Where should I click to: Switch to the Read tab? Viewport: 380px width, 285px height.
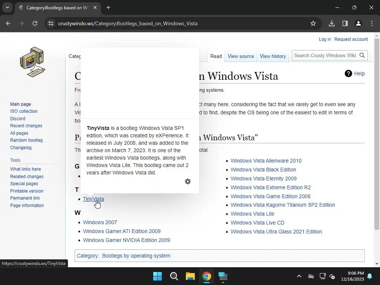pyautogui.click(x=216, y=56)
